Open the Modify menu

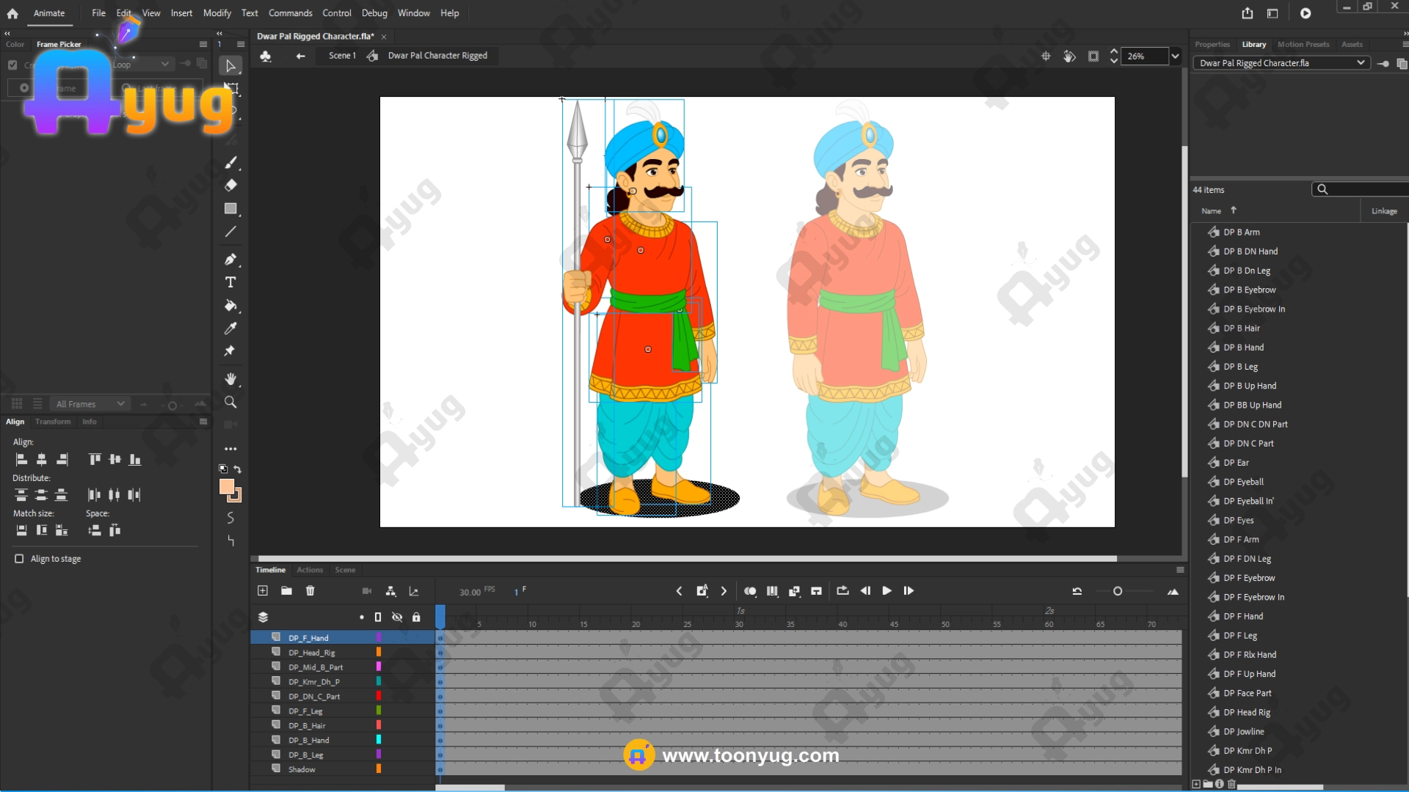(216, 13)
